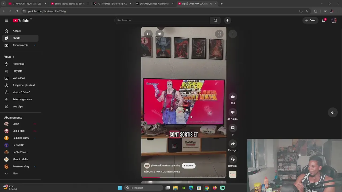Screen dimensions: 342x192
Task: Open the tab search dropdown arrow
Action: tap(3, 4)
